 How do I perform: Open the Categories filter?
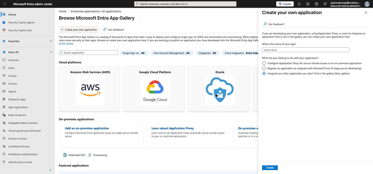207,53
